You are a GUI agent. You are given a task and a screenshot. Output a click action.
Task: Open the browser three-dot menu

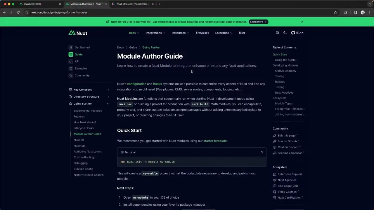pyautogui.click(x=370, y=13)
